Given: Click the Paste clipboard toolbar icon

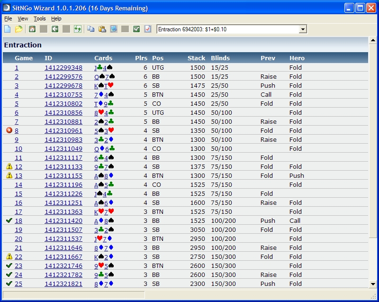Looking at the screenshot, I should pyautogui.click(x=102, y=29).
